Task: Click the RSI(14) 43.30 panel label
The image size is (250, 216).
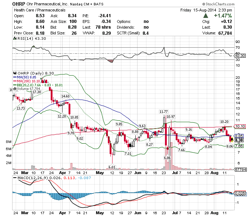Action: coord(31,39)
